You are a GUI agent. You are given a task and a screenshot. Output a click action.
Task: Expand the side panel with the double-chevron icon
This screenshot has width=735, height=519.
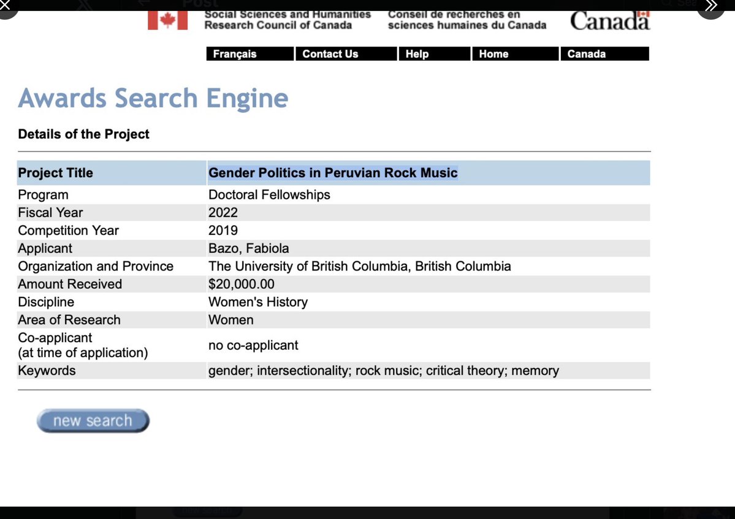click(711, 6)
